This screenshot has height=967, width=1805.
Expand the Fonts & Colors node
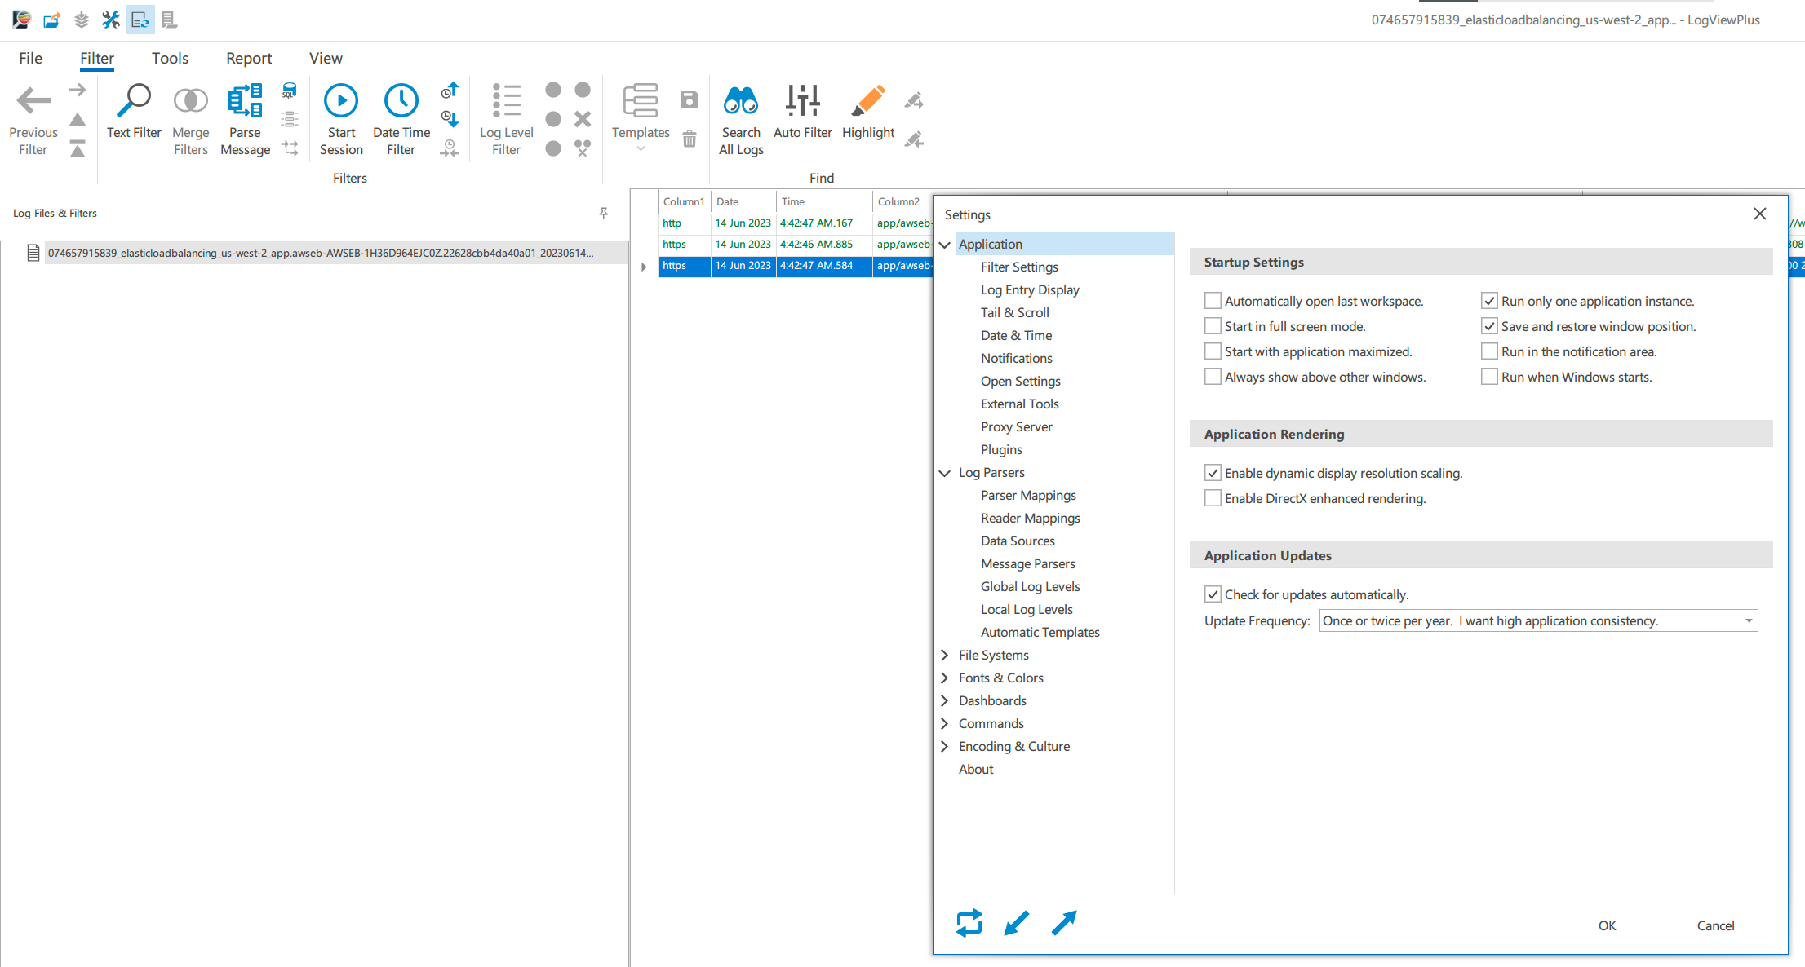click(x=945, y=678)
